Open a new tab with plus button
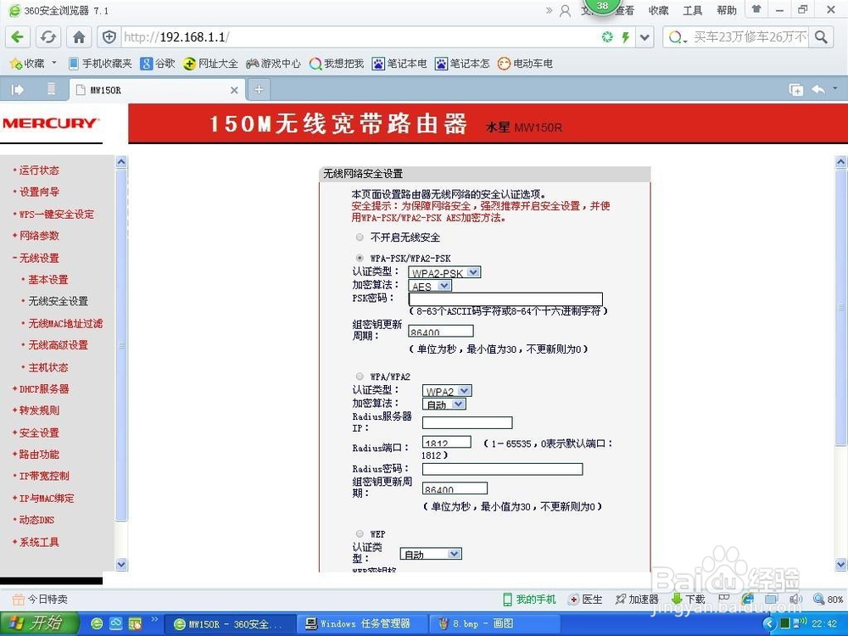 [x=259, y=90]
